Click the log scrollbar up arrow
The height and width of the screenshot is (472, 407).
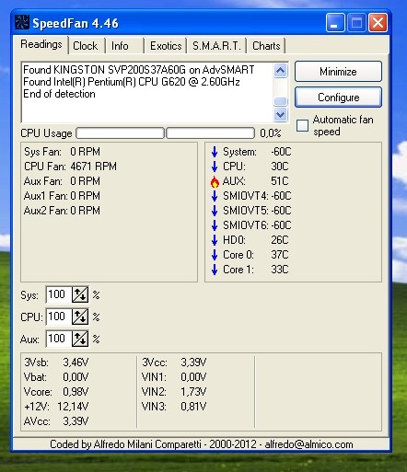coord(280,71)
